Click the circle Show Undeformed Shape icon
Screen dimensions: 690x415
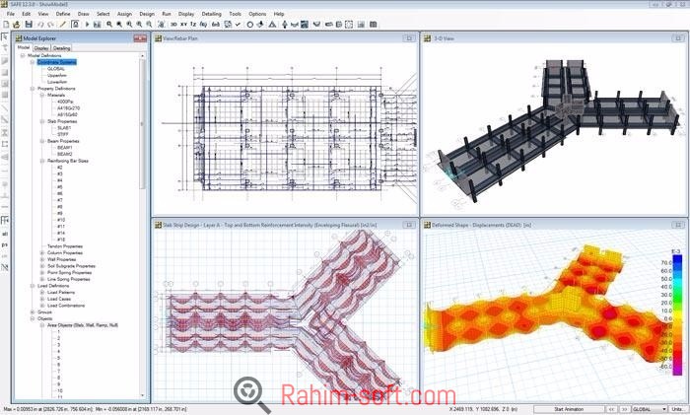coord(250,25)
